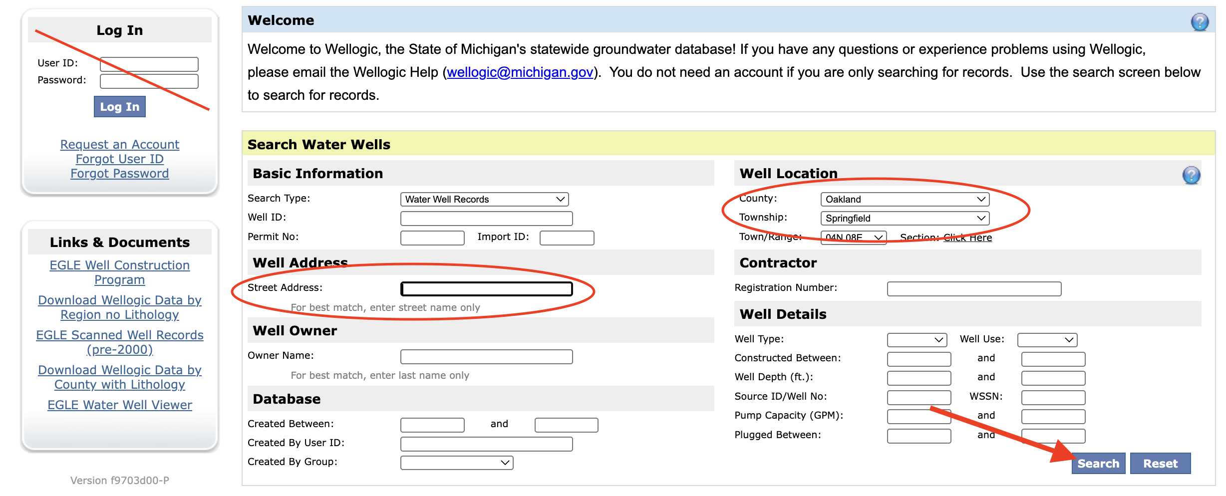1226x496 pixels.
Task: Open the Welcome panel help icon
Action: click(1200, 22)
